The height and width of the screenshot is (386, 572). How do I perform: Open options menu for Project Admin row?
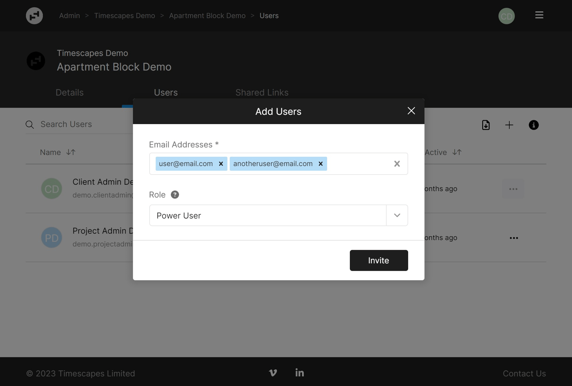tap(514, 238)
